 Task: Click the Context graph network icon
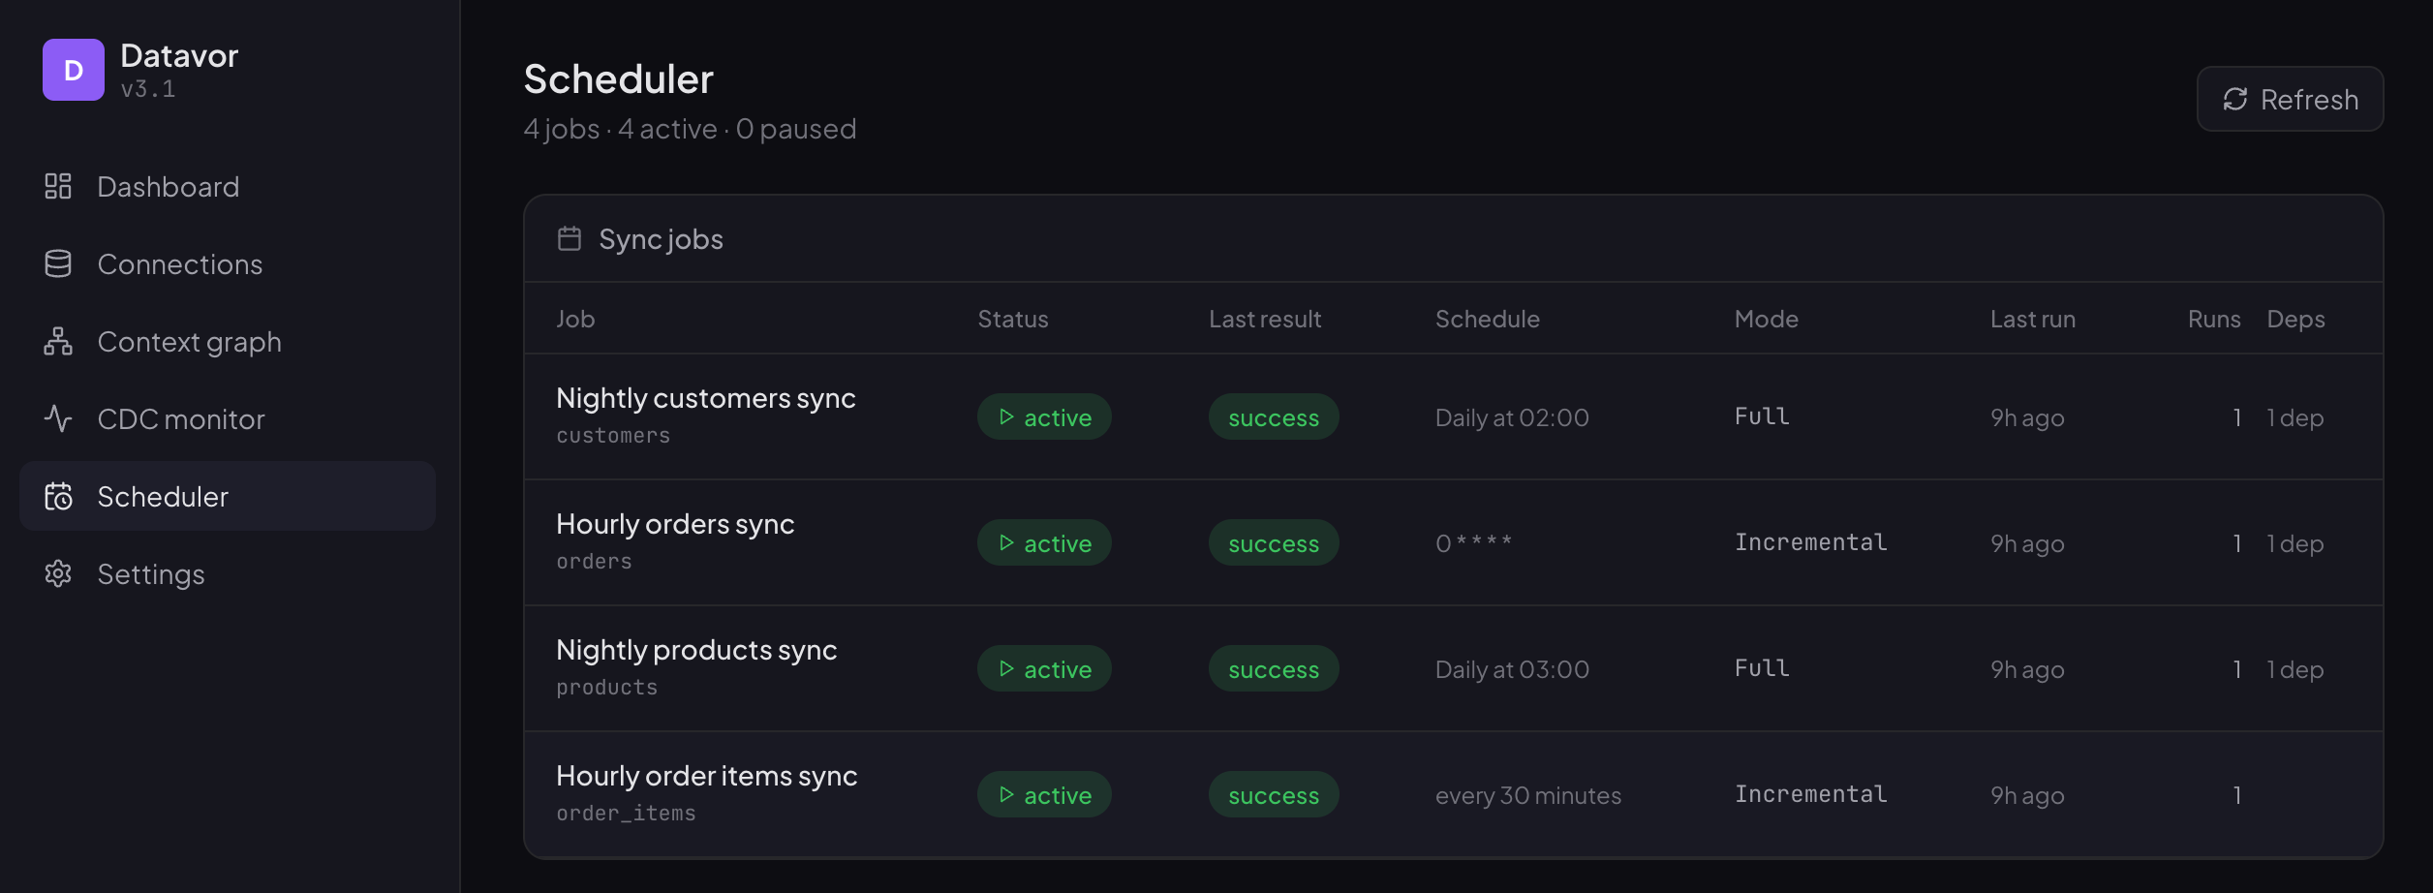click(58, 341)
